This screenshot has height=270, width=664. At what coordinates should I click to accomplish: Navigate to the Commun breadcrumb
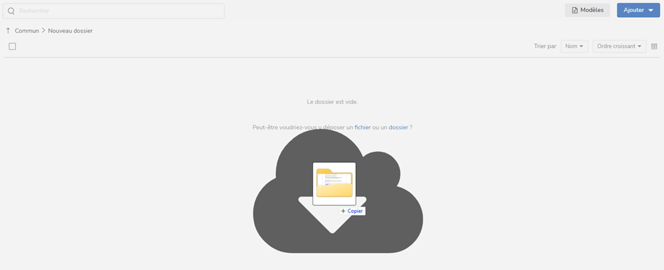pyautogui.click(x=27, y=31)
